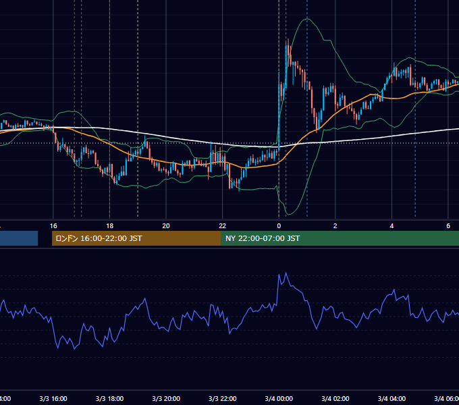Click hour label 18 on price chart axis

(x=110, y=226)
